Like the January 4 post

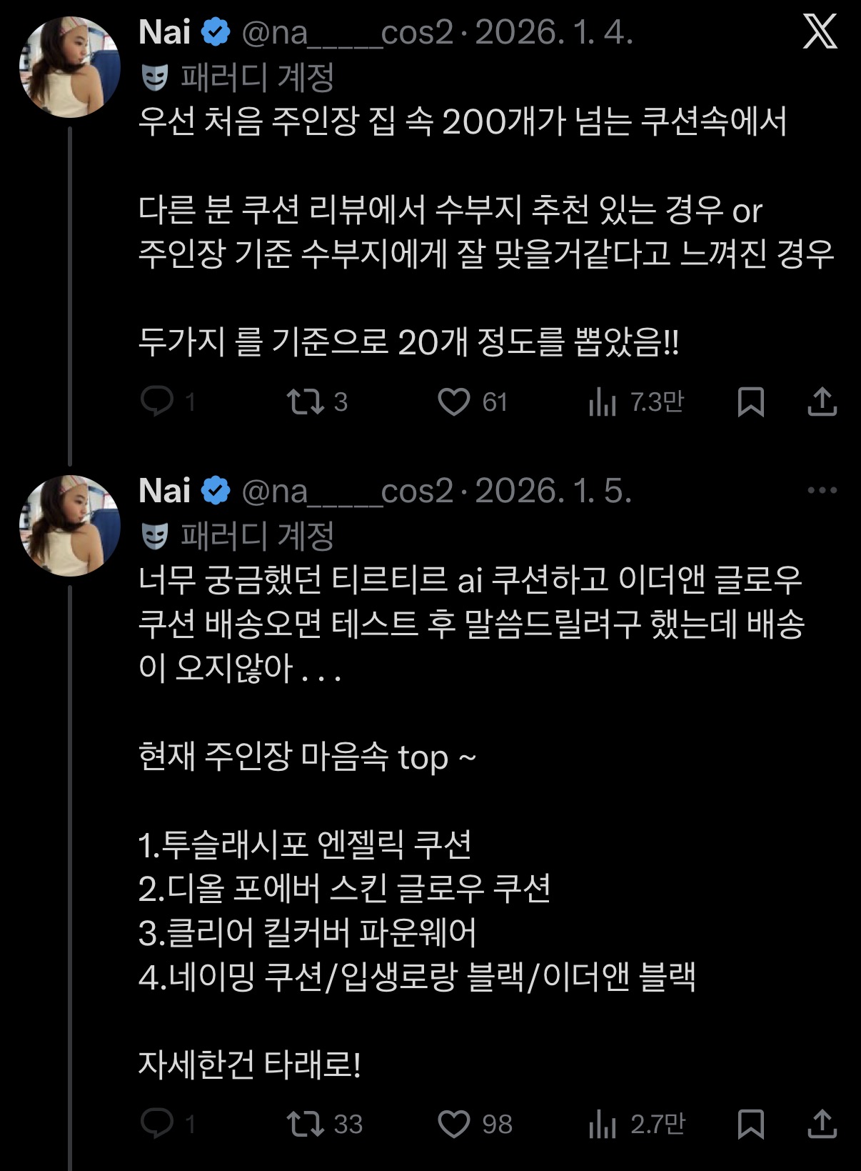pyautogui.click(x=454, y=402)
